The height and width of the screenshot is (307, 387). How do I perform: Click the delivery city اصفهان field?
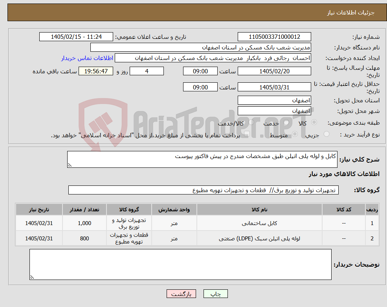coord(274,111)
